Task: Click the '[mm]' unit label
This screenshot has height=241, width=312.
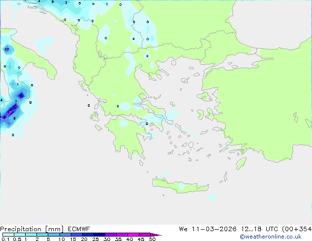Action: coord(54,229)
